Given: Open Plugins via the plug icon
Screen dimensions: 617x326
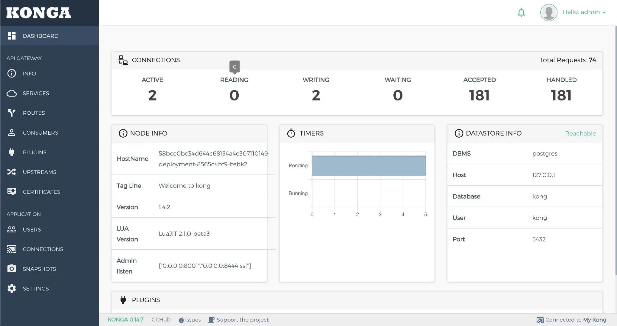Looking at the screenshot, I should 11,152.
